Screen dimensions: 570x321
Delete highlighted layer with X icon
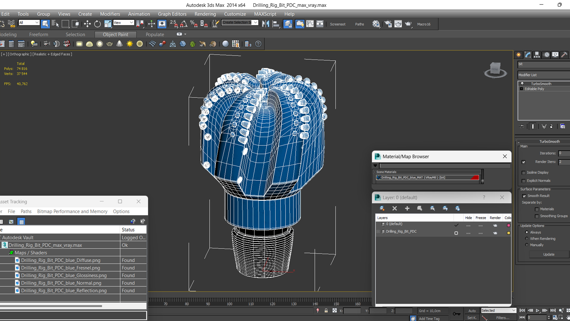pyautogui.click(x=395, y=208)
